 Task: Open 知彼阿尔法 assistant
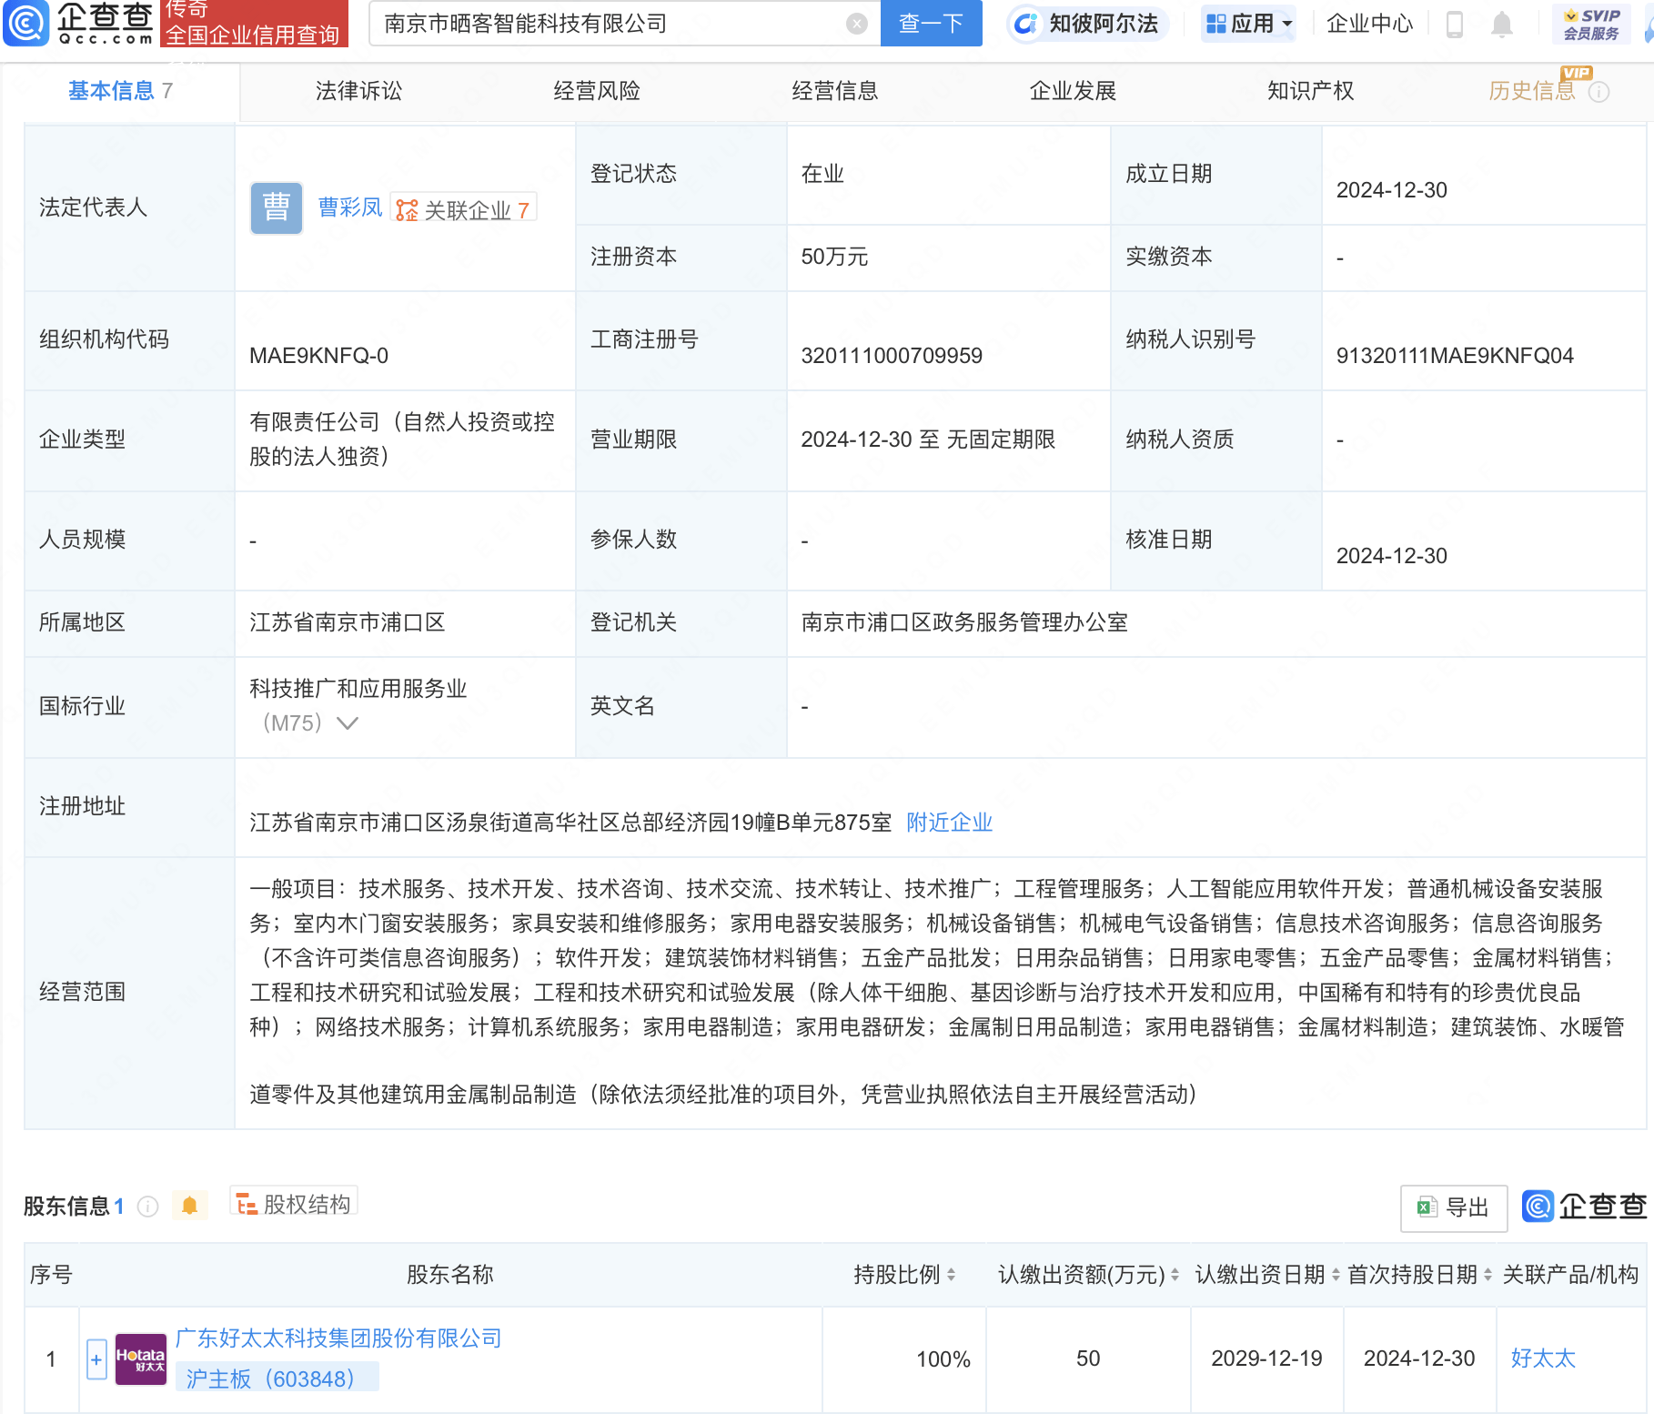[x=1088, y=24]
